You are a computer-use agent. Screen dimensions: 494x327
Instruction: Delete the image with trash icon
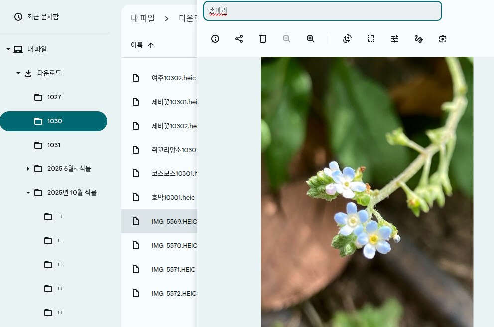click(x=263, y=39)
